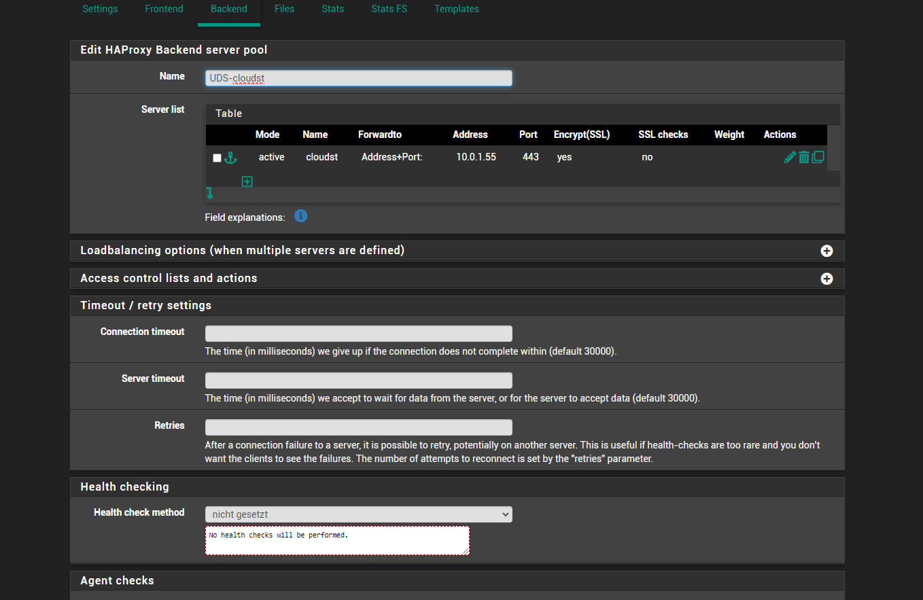
Task: Show field explanations info icon
Action: point(301,216)
